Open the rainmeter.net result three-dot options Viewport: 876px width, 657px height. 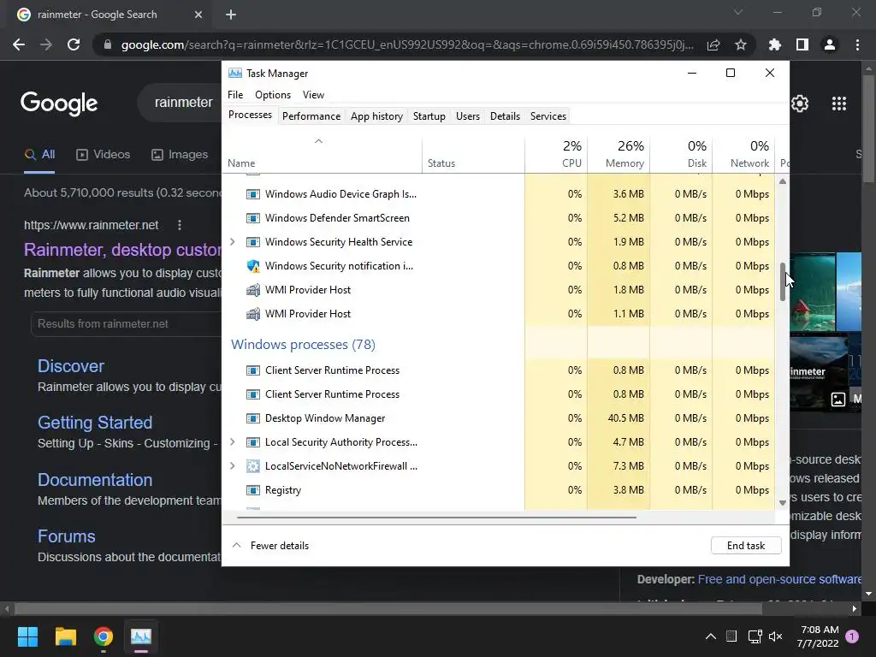[180, 225]
